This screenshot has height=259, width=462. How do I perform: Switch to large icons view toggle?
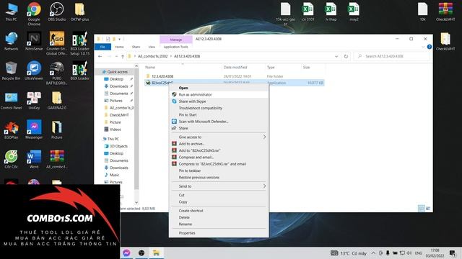pos(428,208)
